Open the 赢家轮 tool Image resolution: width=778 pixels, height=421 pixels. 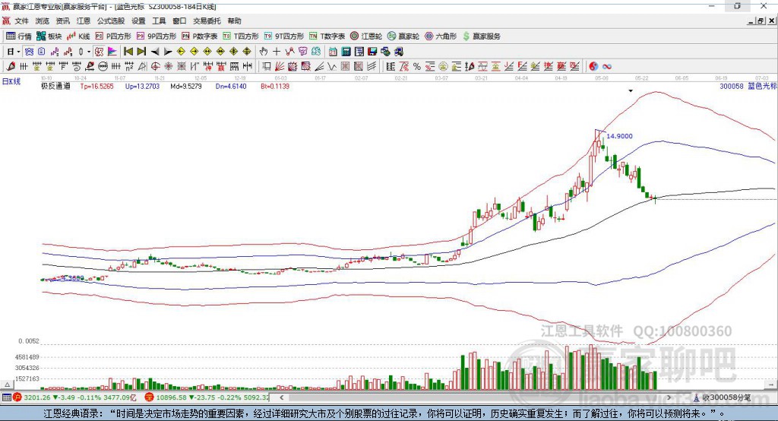403,36
